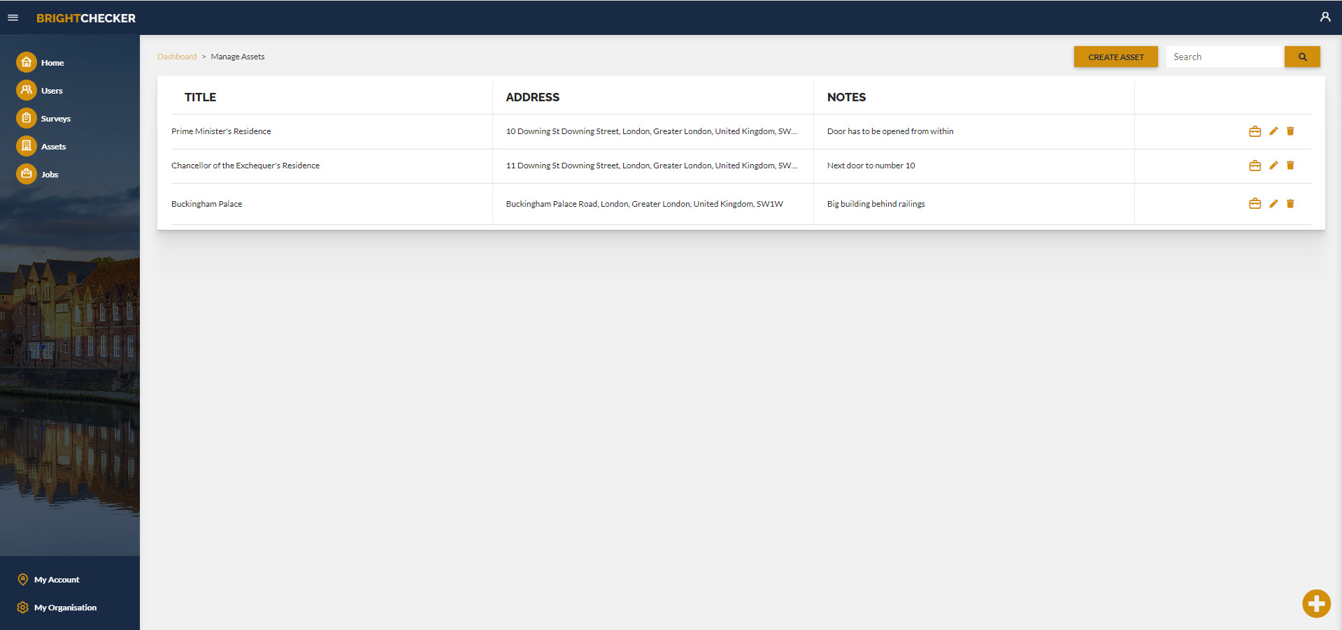Image resolution: width=1342 pixels, height=630 pixels.
Task: Click the note 'Big building behind railings'
Action: 876,204
